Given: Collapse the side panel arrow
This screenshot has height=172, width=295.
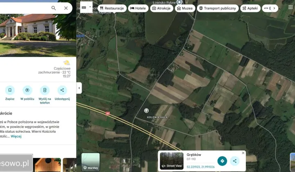Looking at the screenshot, I should (x=79, y=88).
